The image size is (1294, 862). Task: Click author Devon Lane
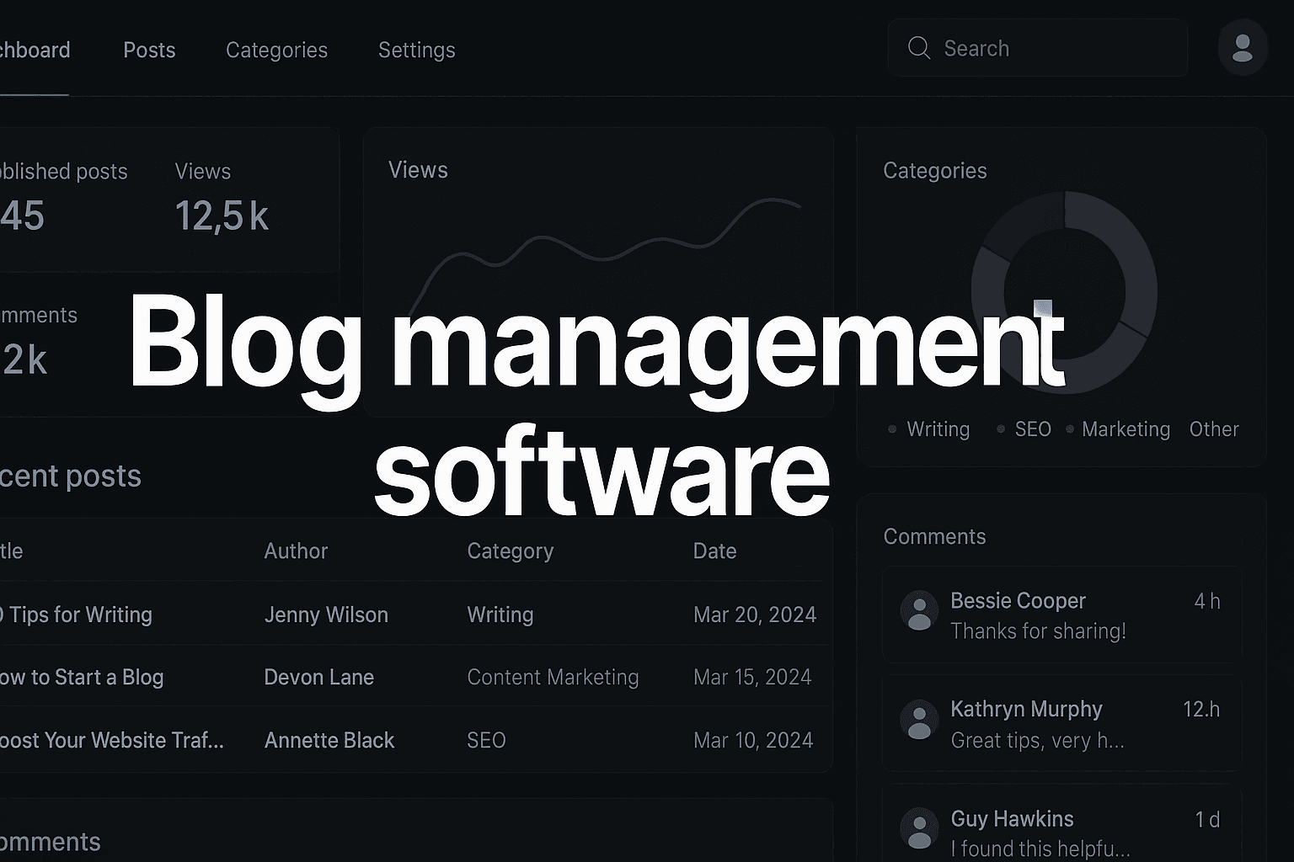click(x=319, y=677)
